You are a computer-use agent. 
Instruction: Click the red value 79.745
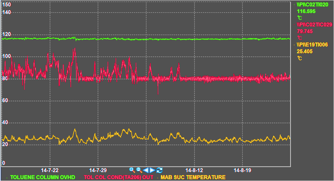coord(305,31)
